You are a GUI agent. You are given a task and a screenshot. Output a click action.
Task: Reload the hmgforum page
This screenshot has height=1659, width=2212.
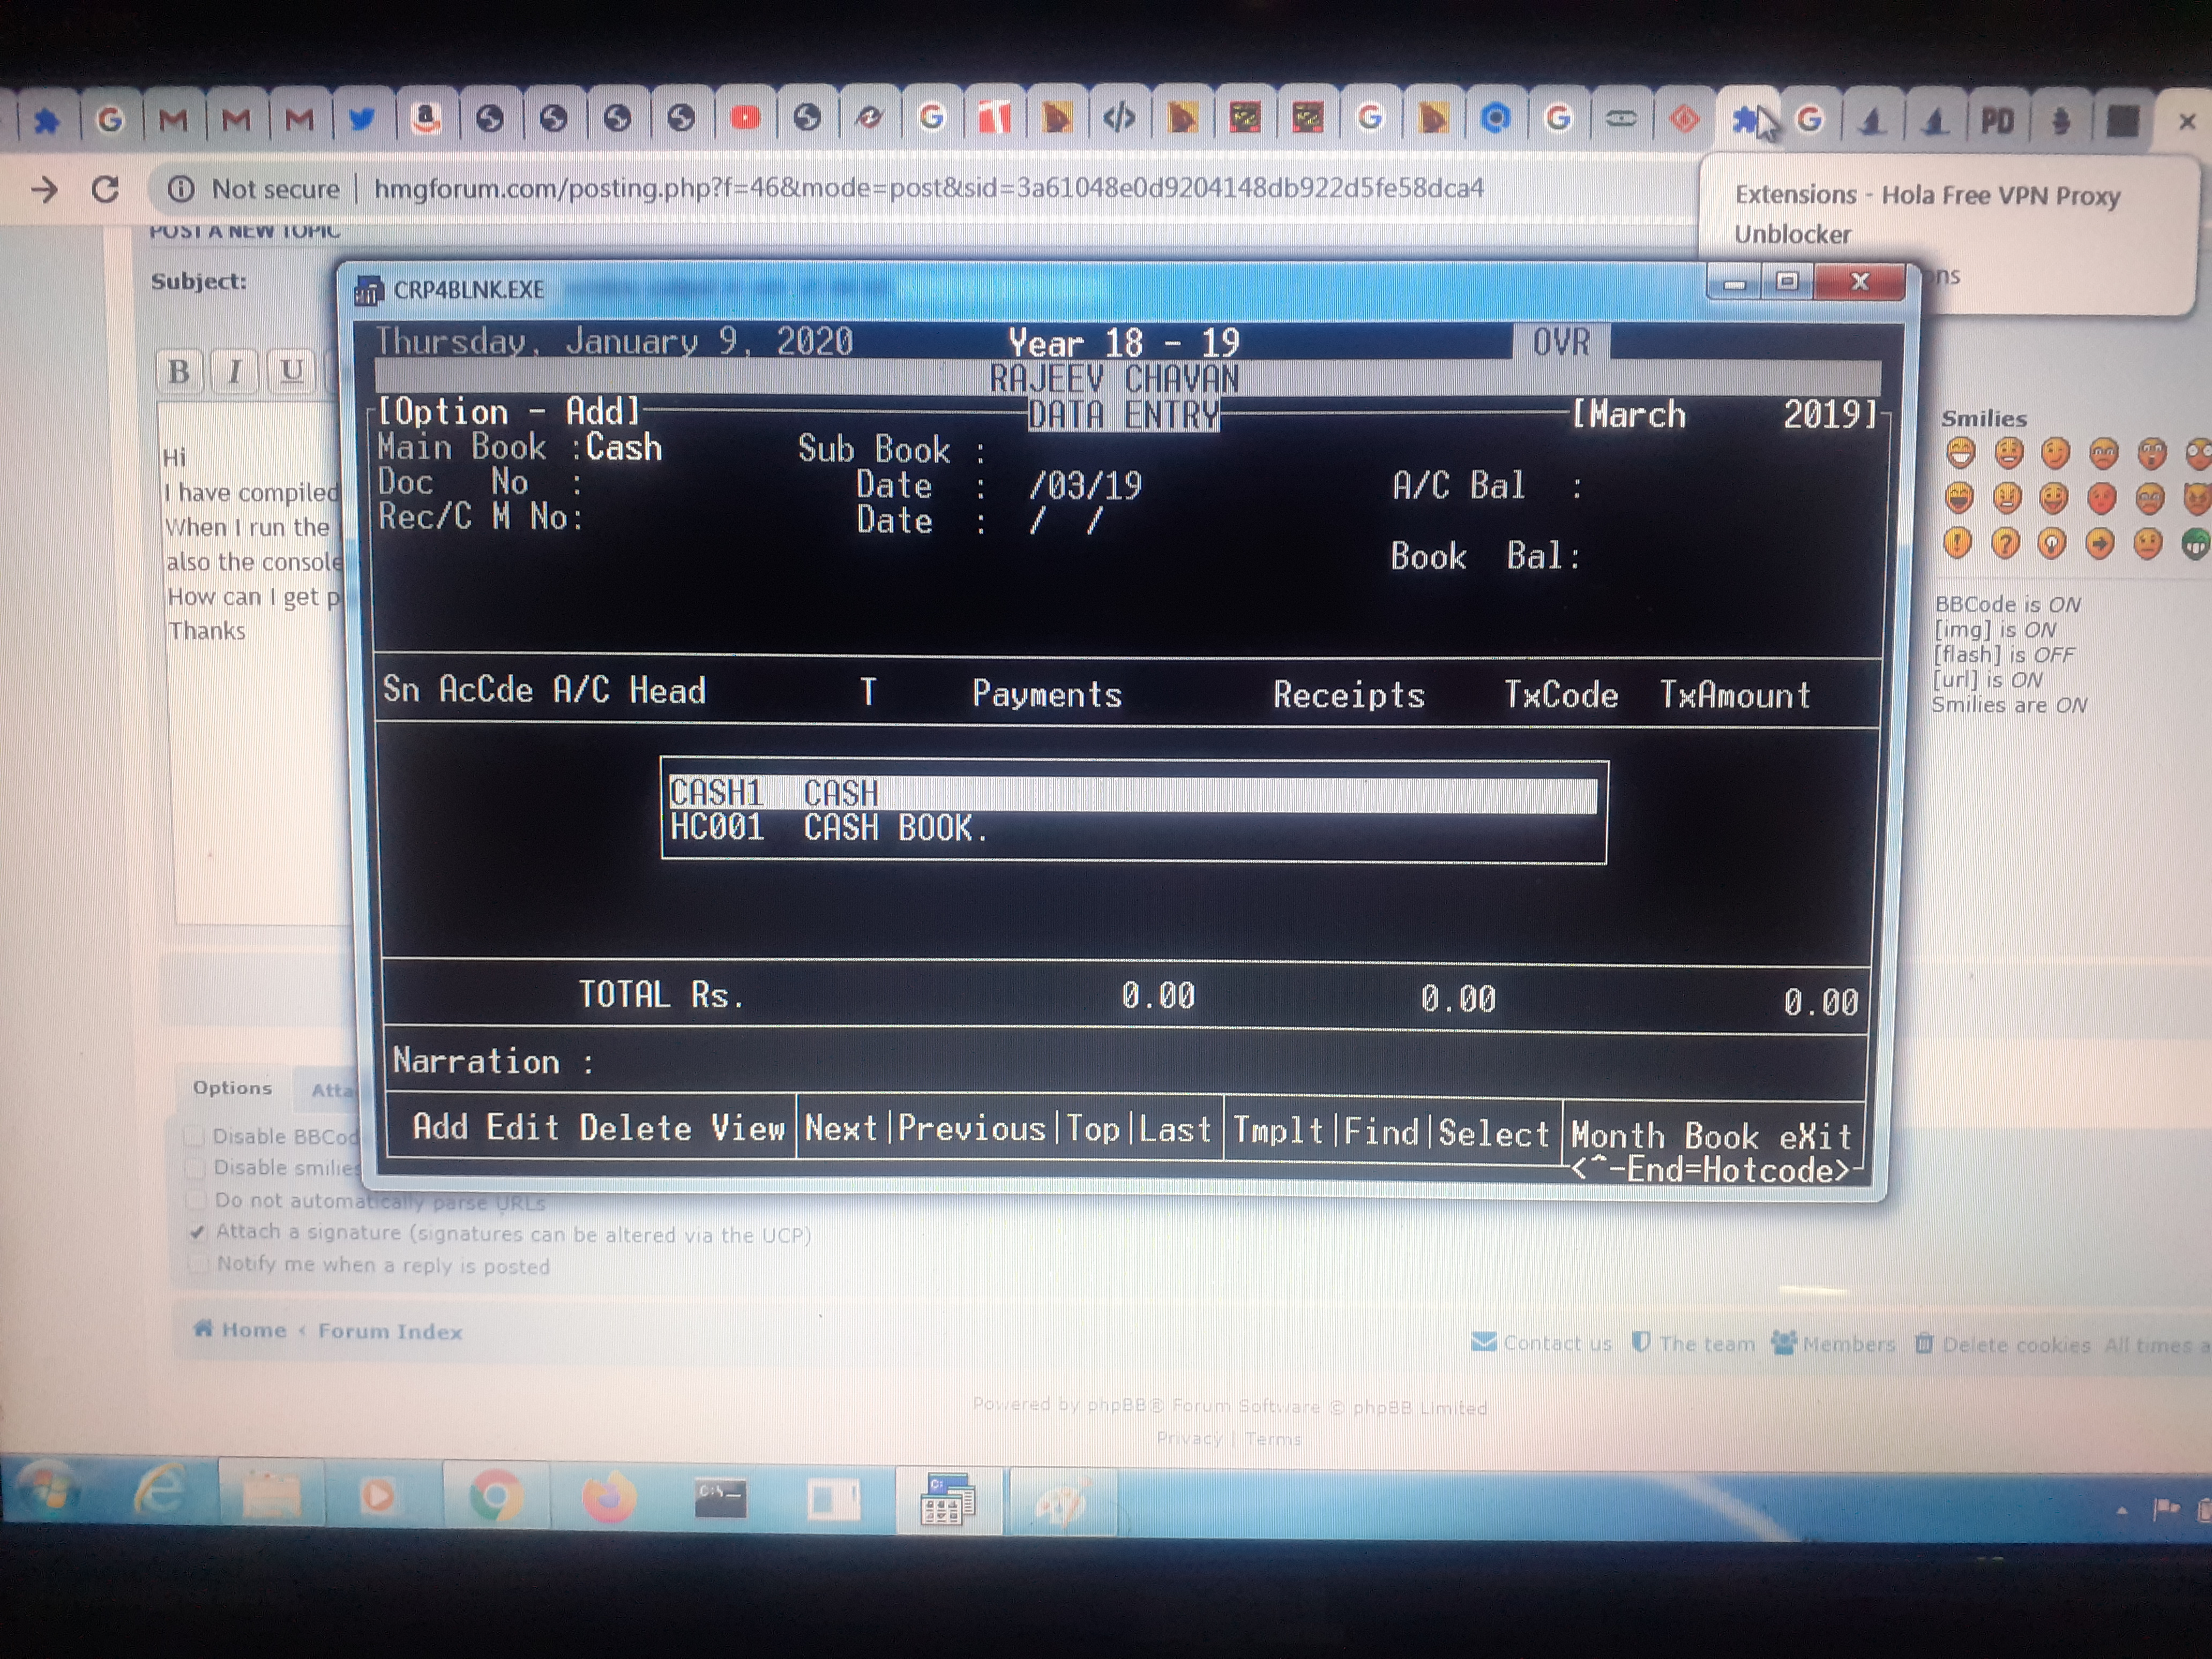pos(105,188)
